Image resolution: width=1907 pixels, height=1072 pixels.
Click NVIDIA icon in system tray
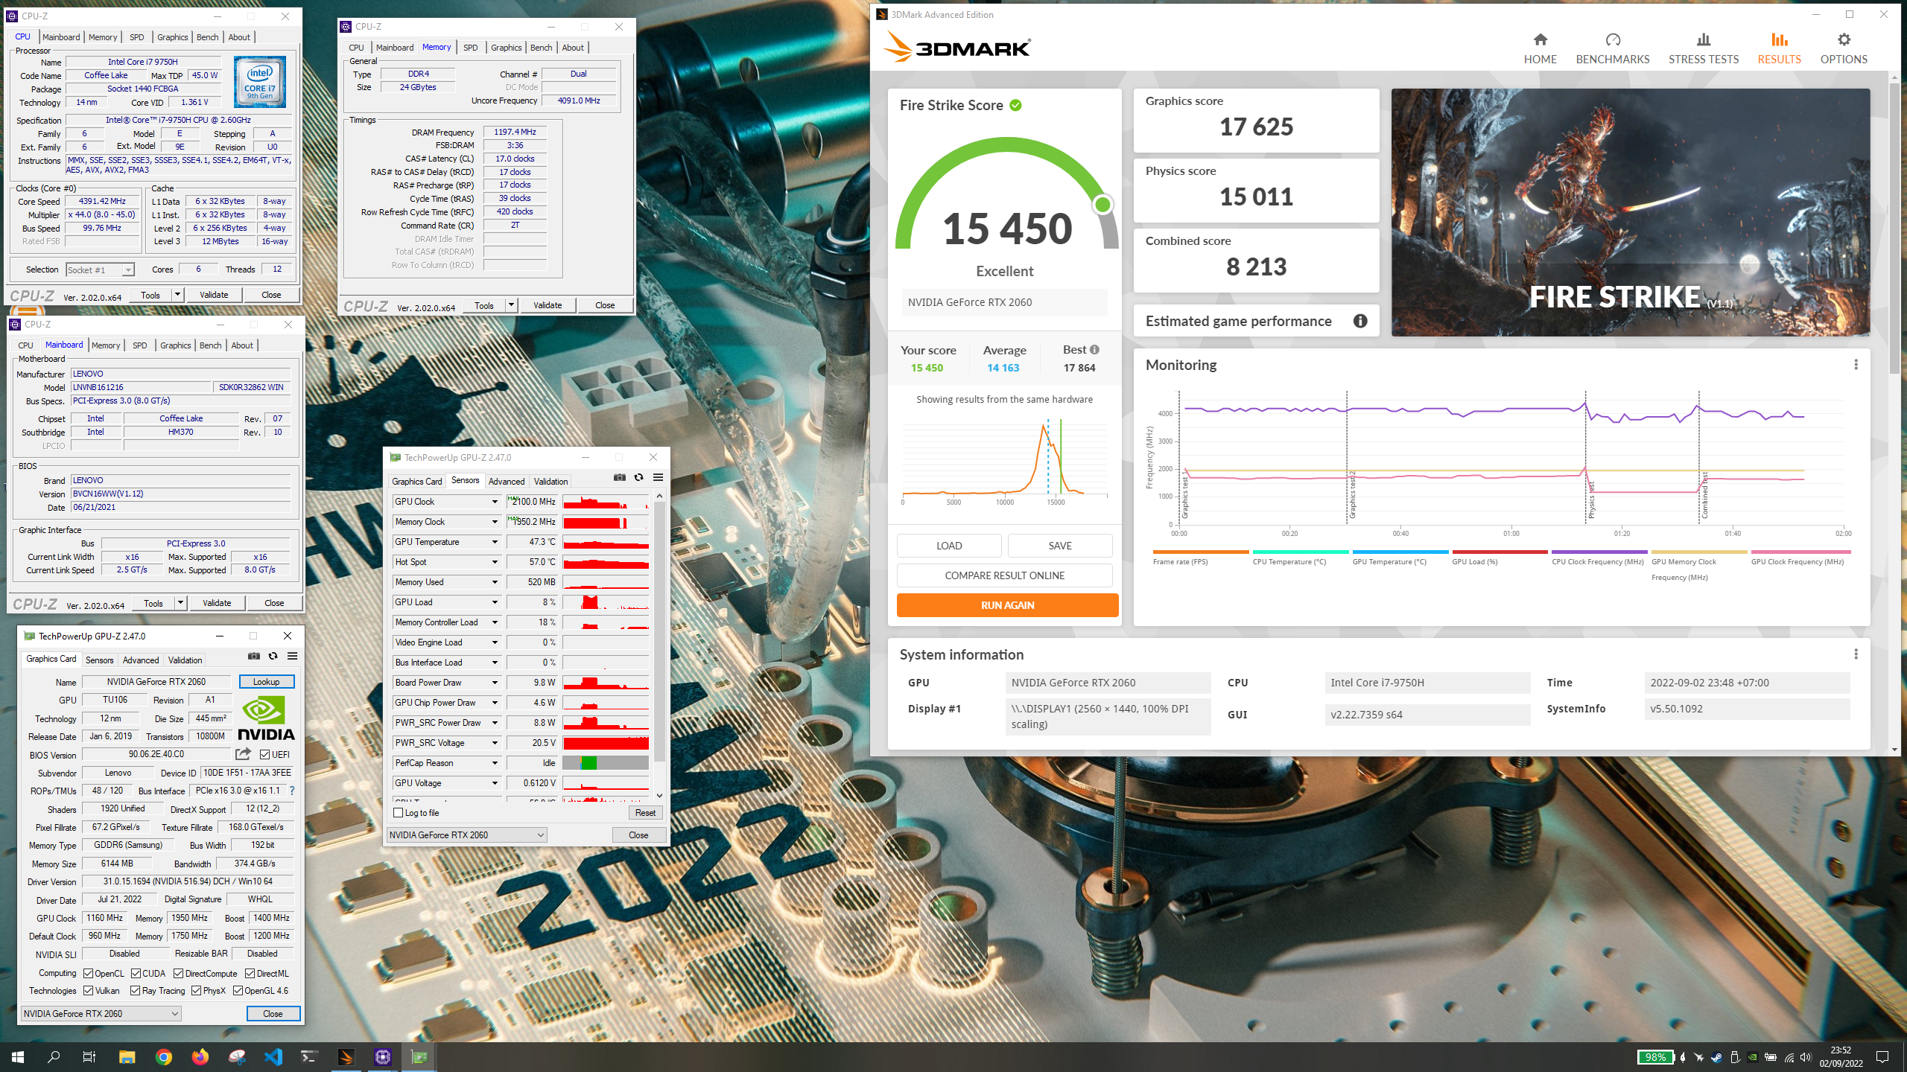pyautogui.click(x=1753, y=1057)
